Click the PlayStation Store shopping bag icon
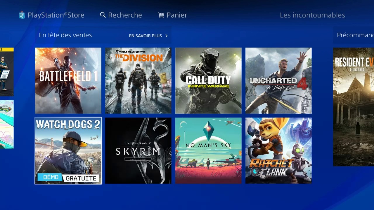The image size is (374, 210). (22, 15)
